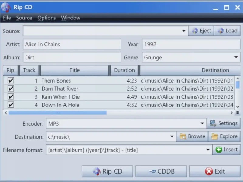Screen dimensions: 243x182
Task: Uncheck rip for Dam That River
Action: coord(11,89)
